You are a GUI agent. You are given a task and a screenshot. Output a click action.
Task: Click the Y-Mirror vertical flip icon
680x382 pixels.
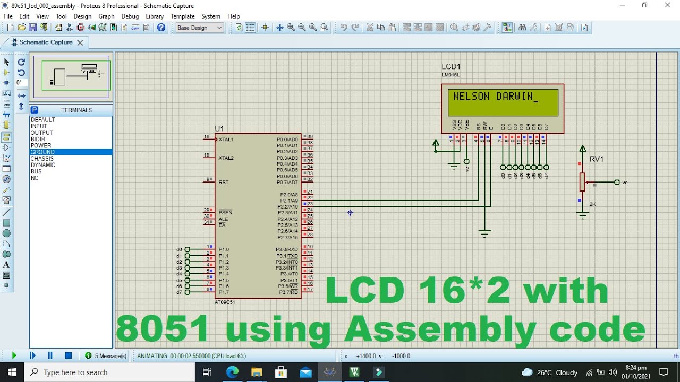click(21, 106)
